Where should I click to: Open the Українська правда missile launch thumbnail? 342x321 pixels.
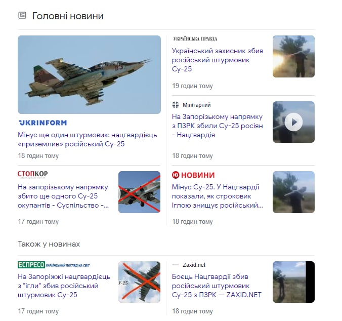coord(293,56)
